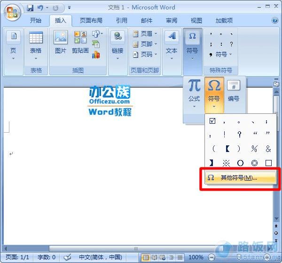Insert the ampersand symbol
This screenshot has height=263, width=282.
click(x=268, y=149)
